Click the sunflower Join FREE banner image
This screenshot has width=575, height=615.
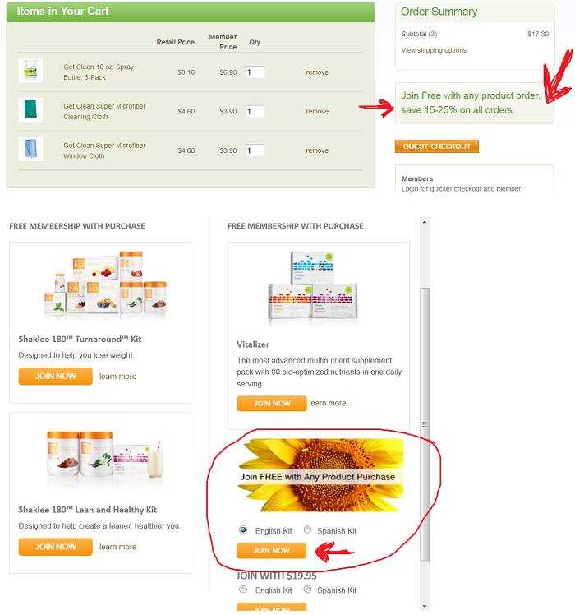pos(320,475)
